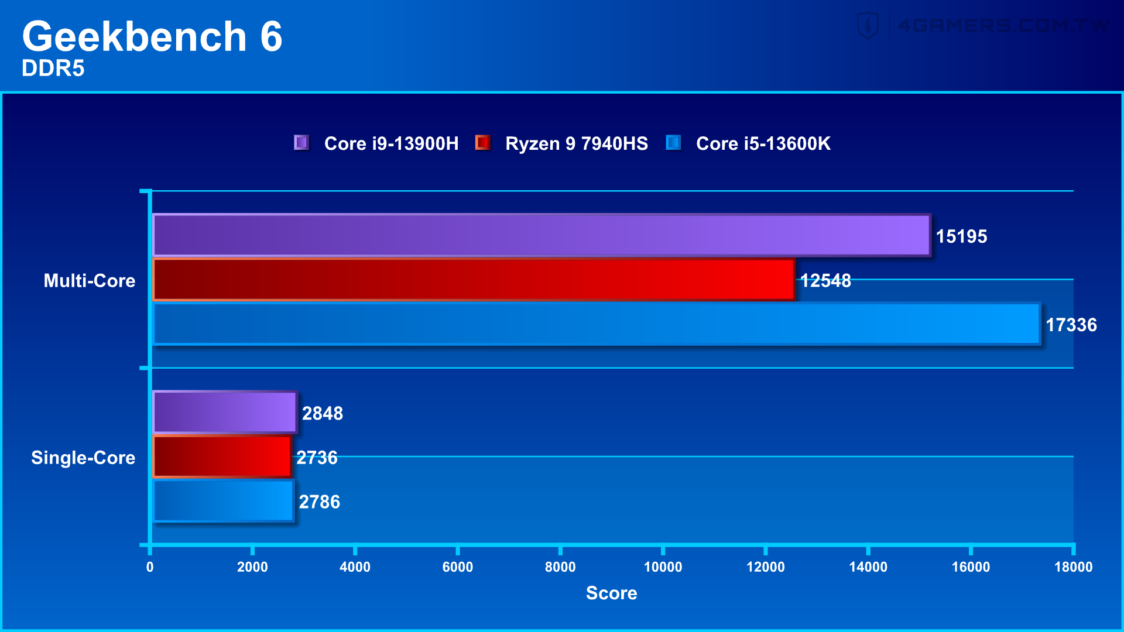The height and width of the screenshot is (632, 1124).
Task: Click the 6000 axis tick label
Action: (x=458, y=567)
